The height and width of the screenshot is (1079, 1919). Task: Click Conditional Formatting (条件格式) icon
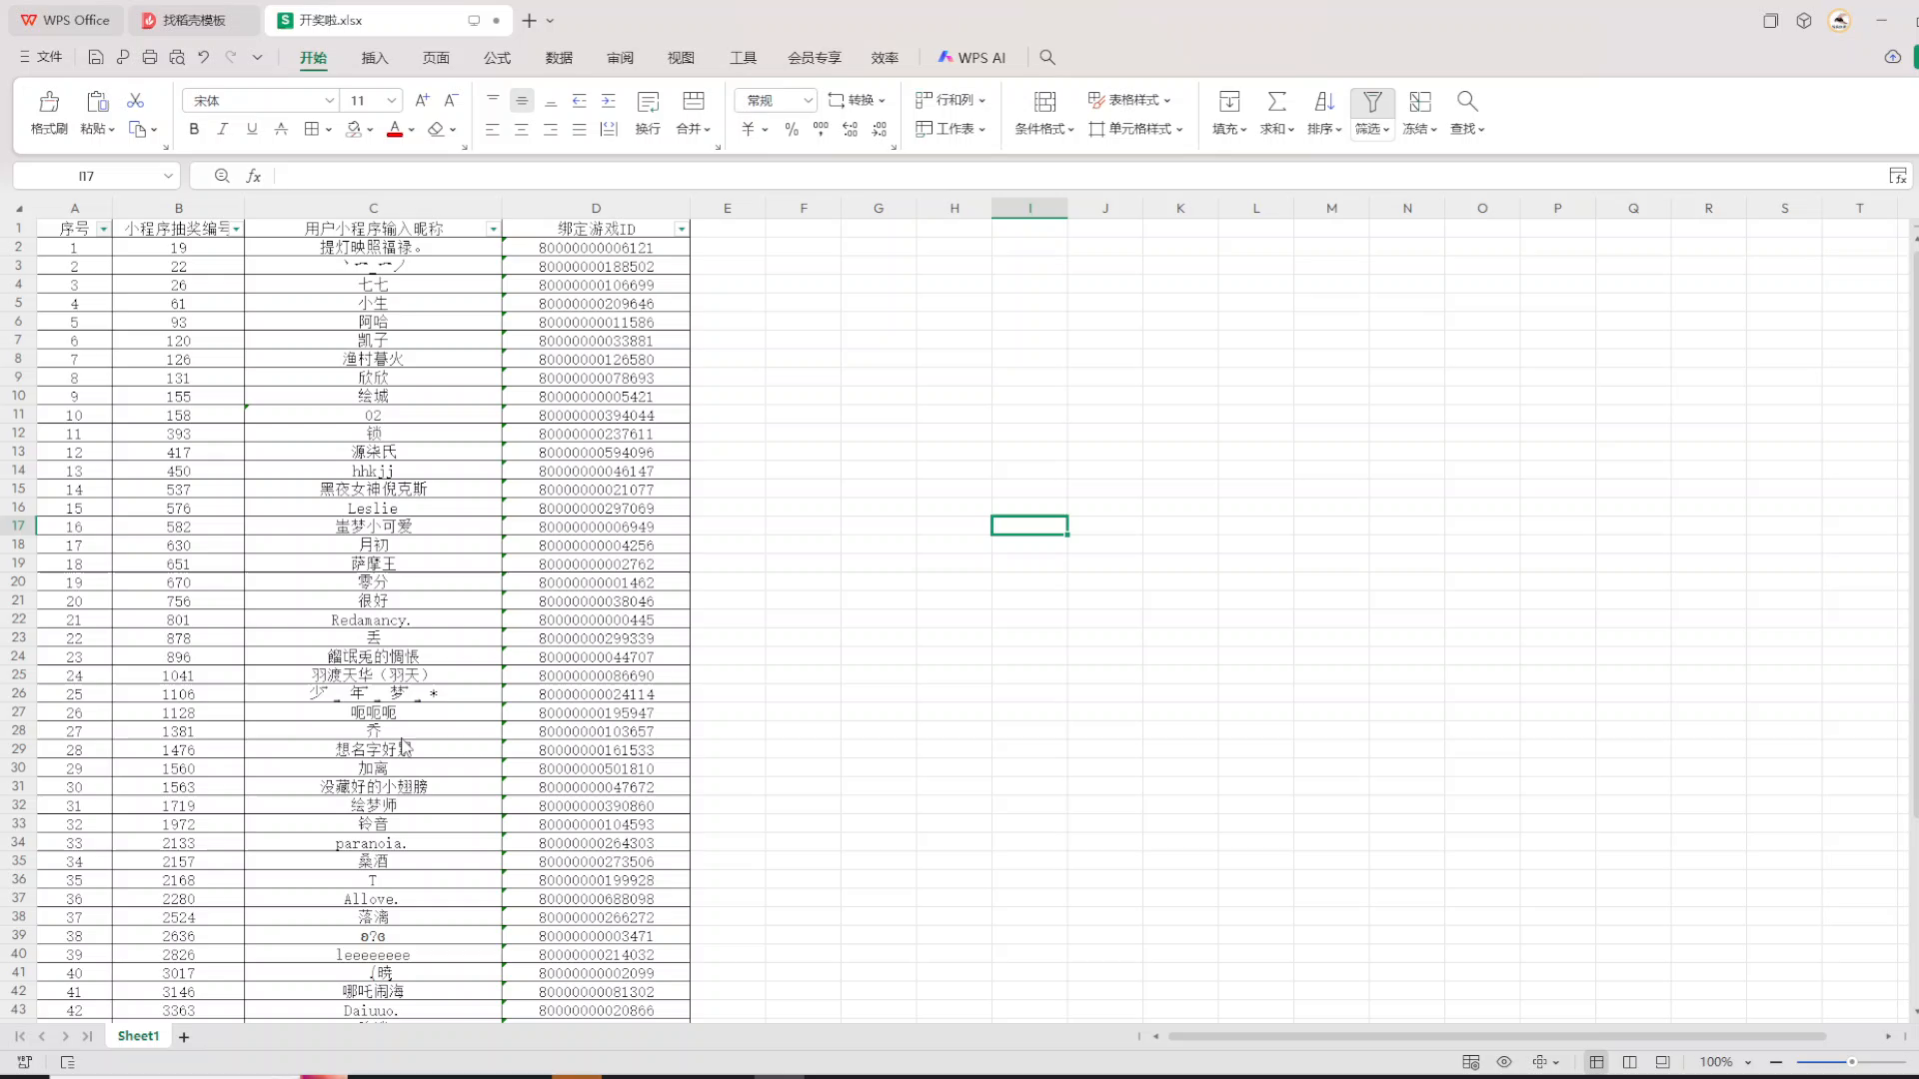pyautogui.click(x=1044, y=102)
